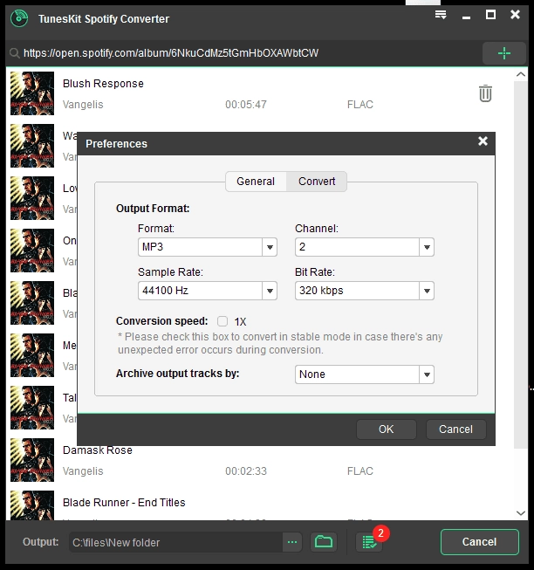Click the track list scroll down arrow
The height and width of the screenshot is (570, 534).
click(521, 513)
